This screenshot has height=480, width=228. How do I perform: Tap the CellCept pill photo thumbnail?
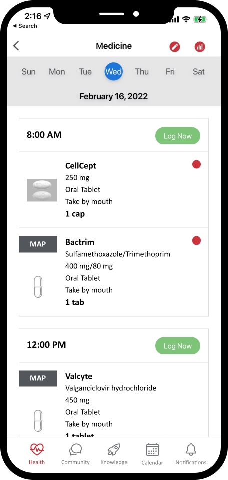[x=42, y=190]
